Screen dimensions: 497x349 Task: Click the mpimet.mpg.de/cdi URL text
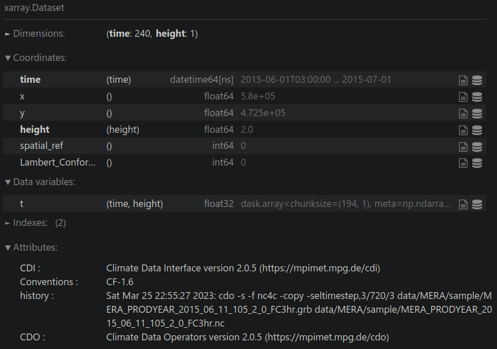tap(320, 268)
